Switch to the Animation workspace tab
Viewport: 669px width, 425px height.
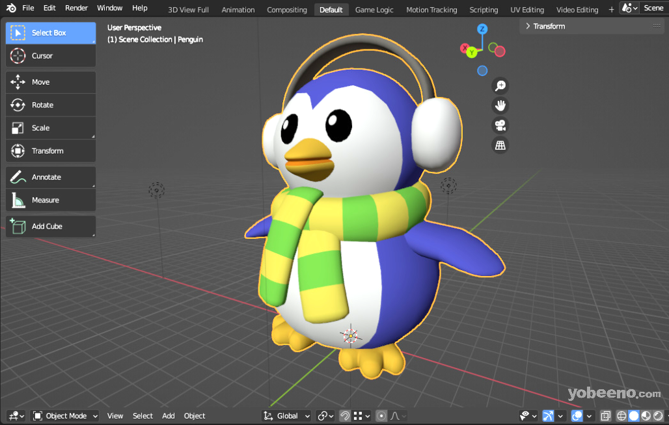238,9
